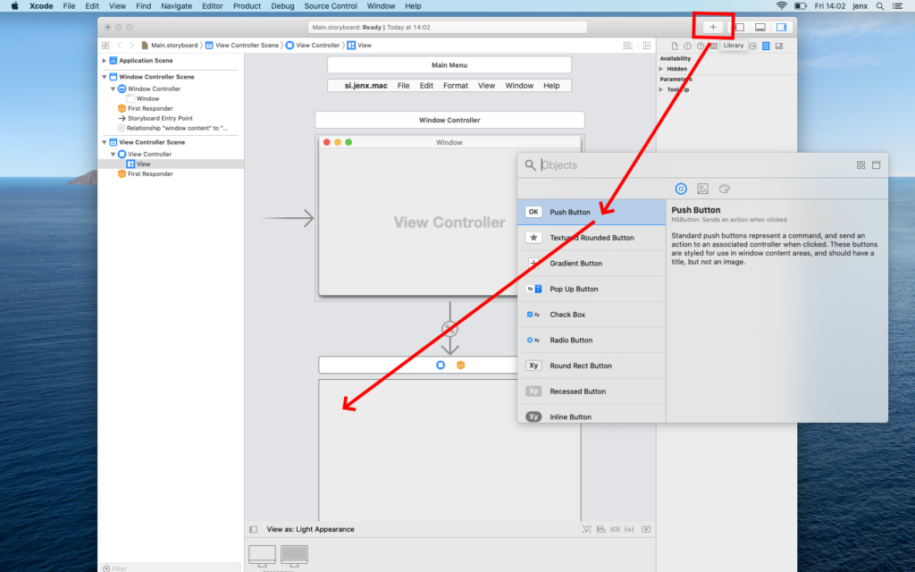This screenshot has height=572, width=915.
Task: Select the View Controller dock icon
Action: (441, 365)
